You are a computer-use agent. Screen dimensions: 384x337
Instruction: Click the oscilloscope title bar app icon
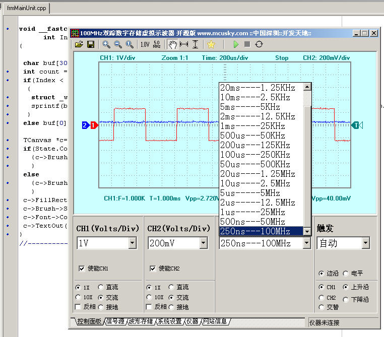(75, 33)
